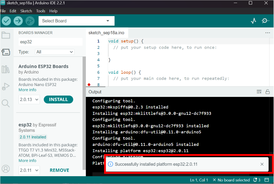Open the Search sidebar icon
Viewport: 274px width, 184px height.
coord(5,103)
